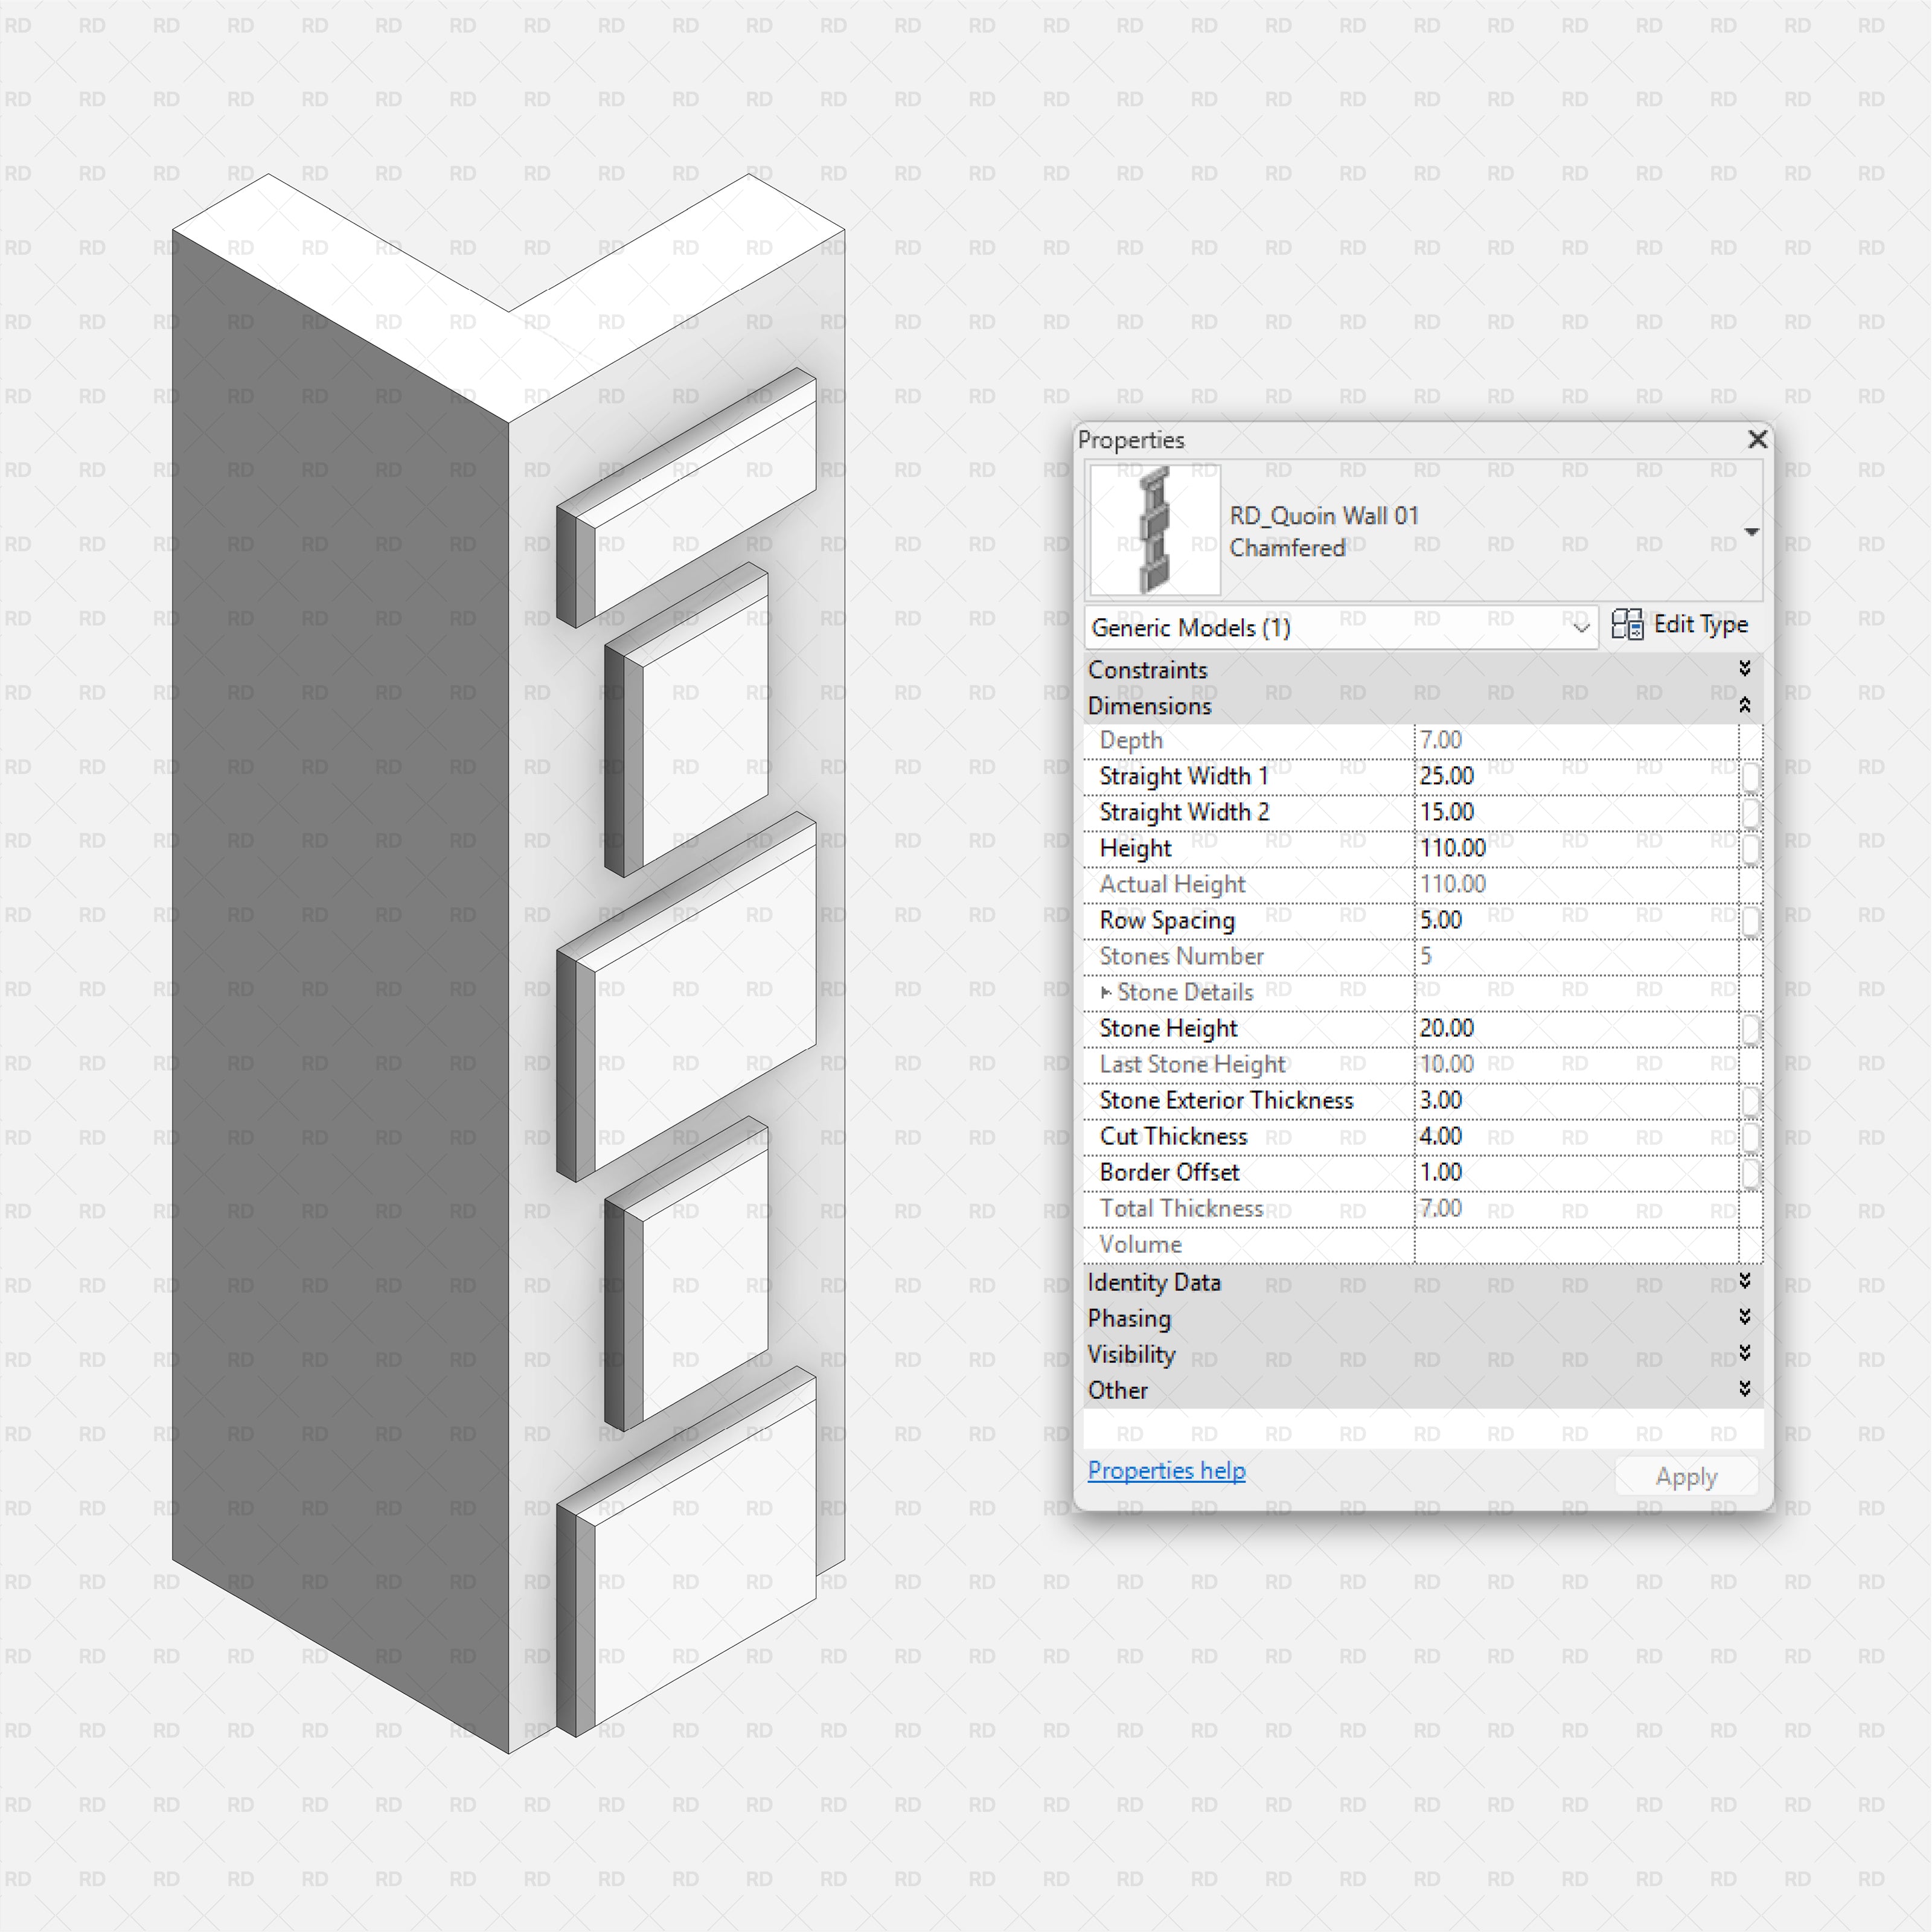
Task: Collapse the Dimensions section
Action: [1745, 706]
